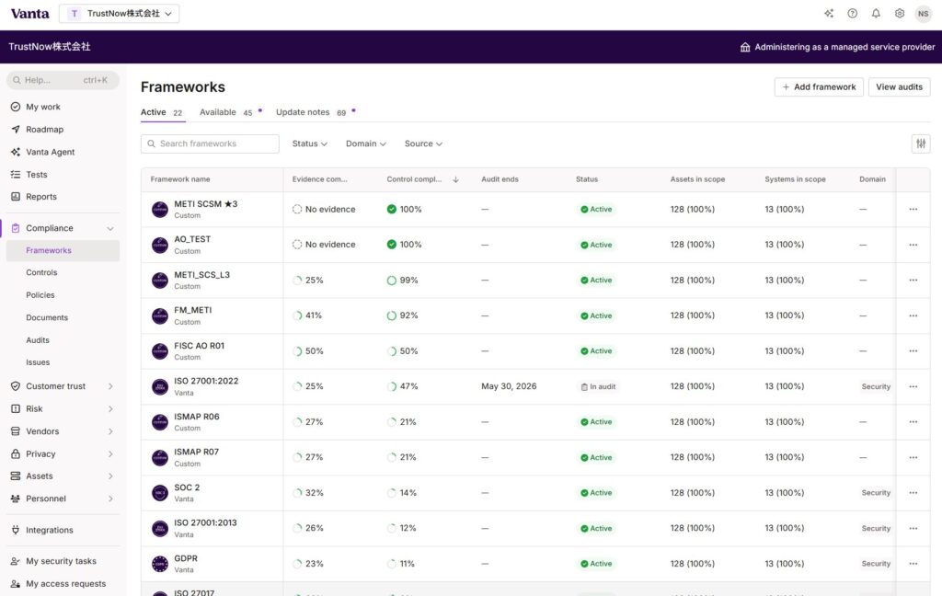Screen dimensions: 942x596
Task: Collapse the Compliance sidebar section
Action: coord(110,228)
